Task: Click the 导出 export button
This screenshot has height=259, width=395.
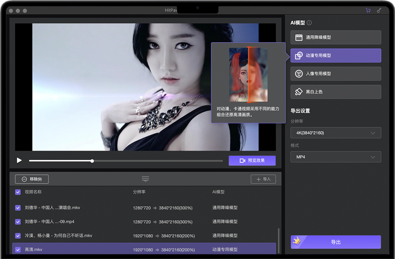Action: tap(336, 242)
